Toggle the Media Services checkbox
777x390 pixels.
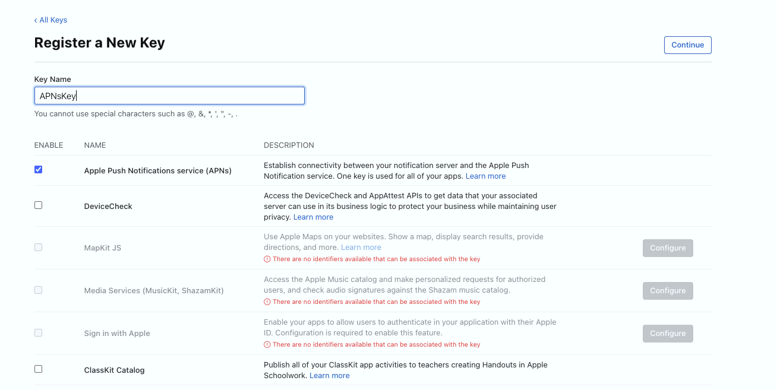point(39,290)
